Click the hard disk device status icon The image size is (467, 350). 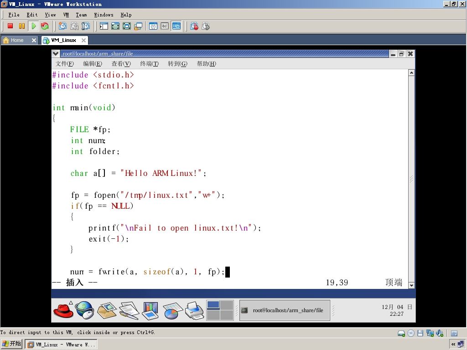pyautogui.click(x=401, y=333)
